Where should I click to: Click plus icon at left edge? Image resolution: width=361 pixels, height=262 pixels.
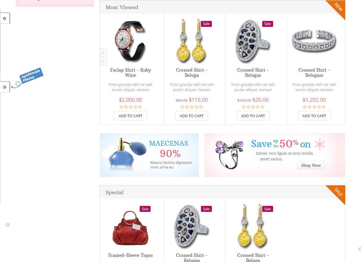click(8, 225)
